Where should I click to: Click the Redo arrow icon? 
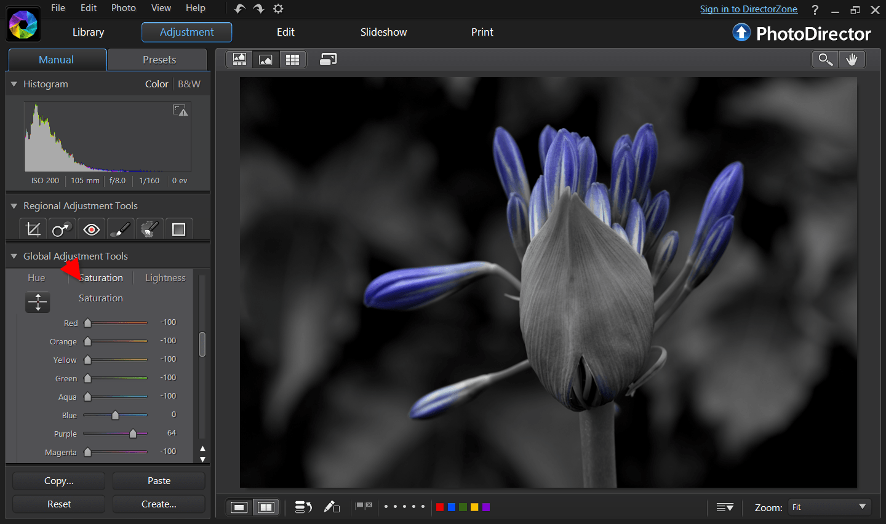coord(259,9)
